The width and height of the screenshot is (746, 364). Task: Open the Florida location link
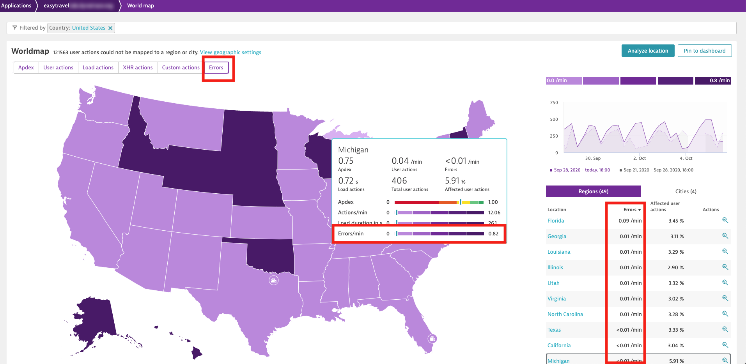pyautogui.click(x=556, y=221)
